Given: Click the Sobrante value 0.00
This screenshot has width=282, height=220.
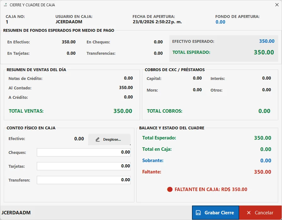Looking at the screenshot, I should tap(266, 161).
